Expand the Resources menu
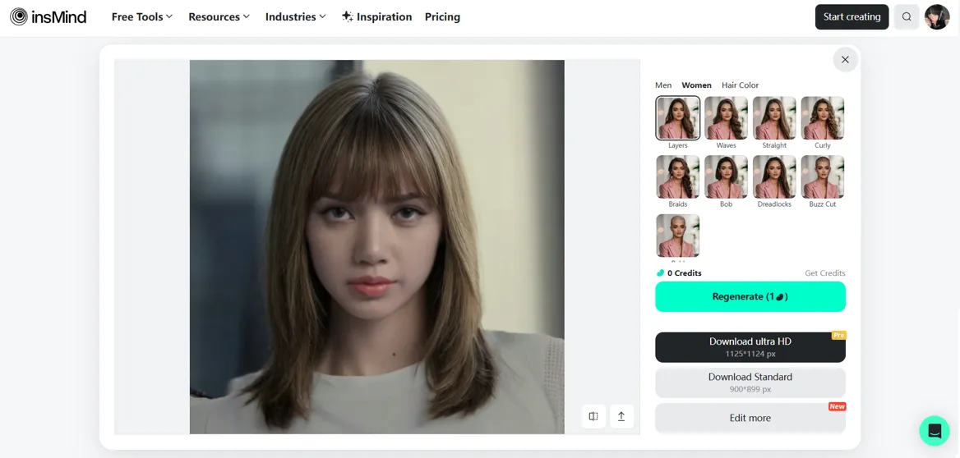960x458 pixels. click(219, 16)
